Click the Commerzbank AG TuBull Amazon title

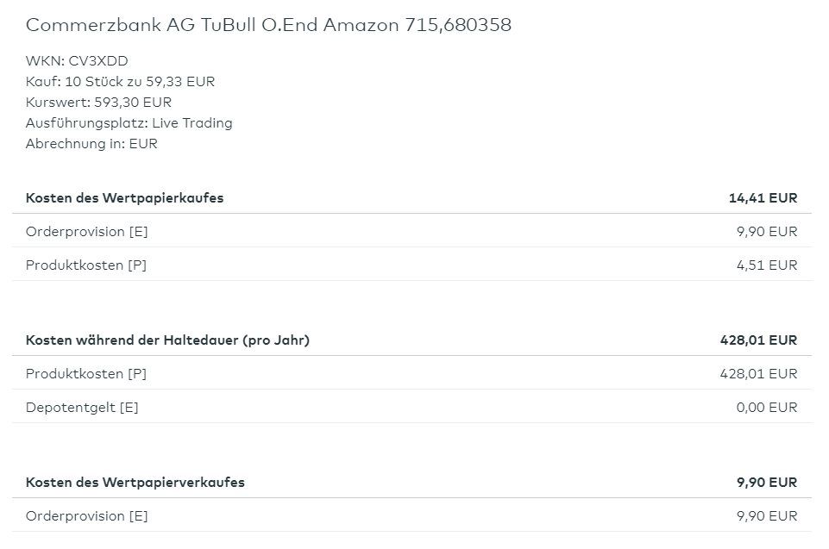point(268,25)
